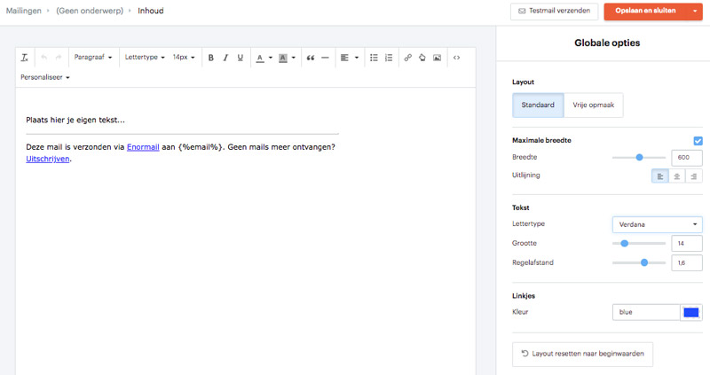Uncheck the Maximale breedte checkbox
Viewport: 710px width, 375px height.
(698, 141)
